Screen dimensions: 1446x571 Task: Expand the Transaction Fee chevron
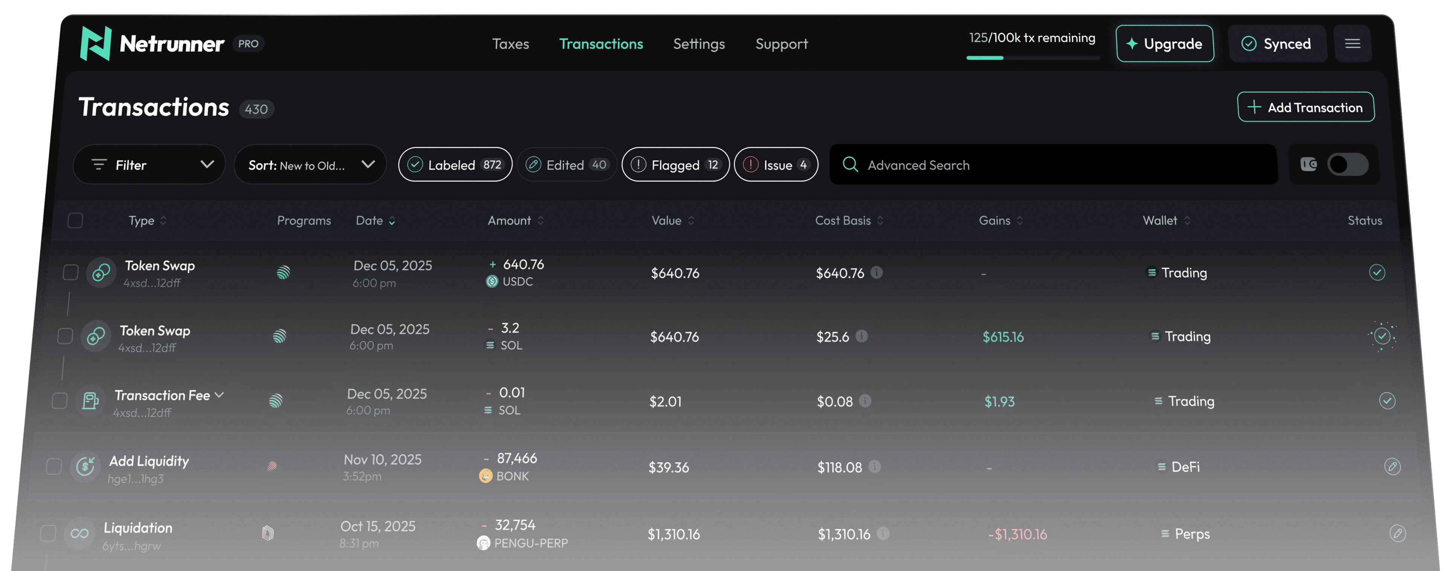[x=220, y=395]
